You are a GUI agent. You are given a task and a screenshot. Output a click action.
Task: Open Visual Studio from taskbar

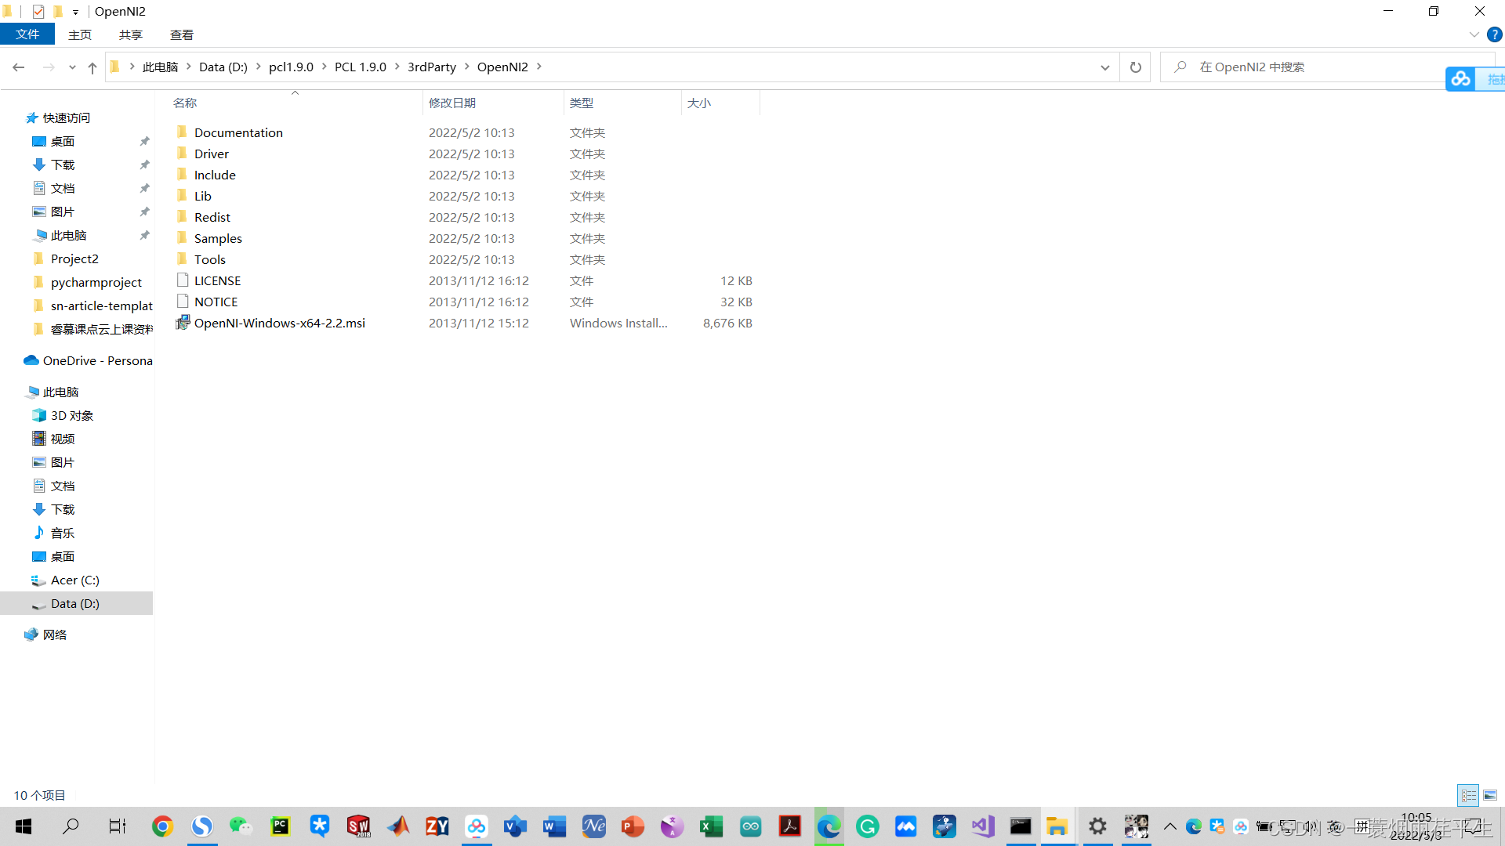tap(982, 826)
